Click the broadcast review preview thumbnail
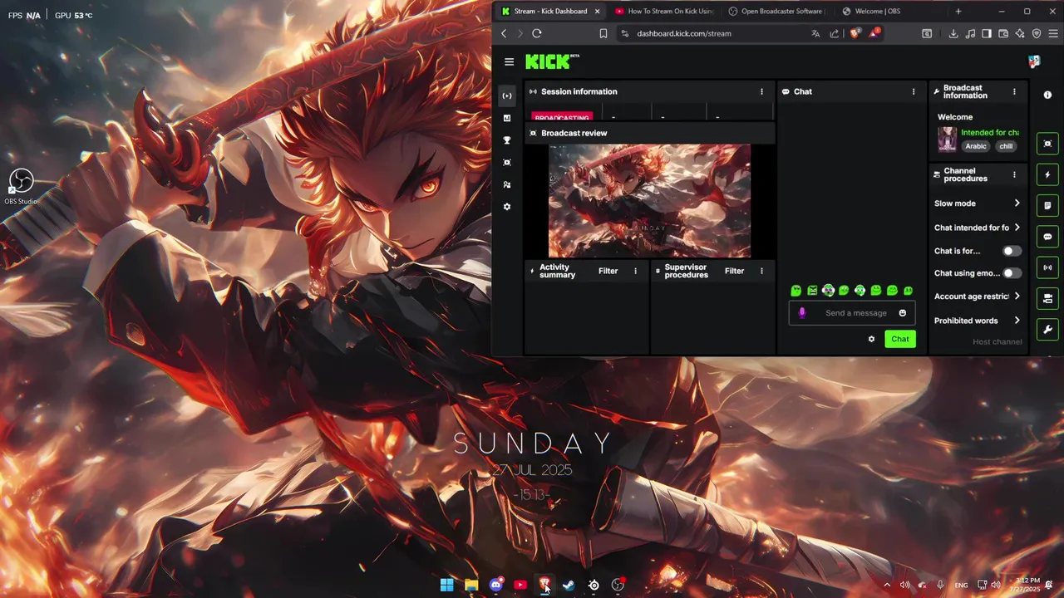Image resolution: width=1064 pixels, height=598 pixels. (x=649, y=201)
